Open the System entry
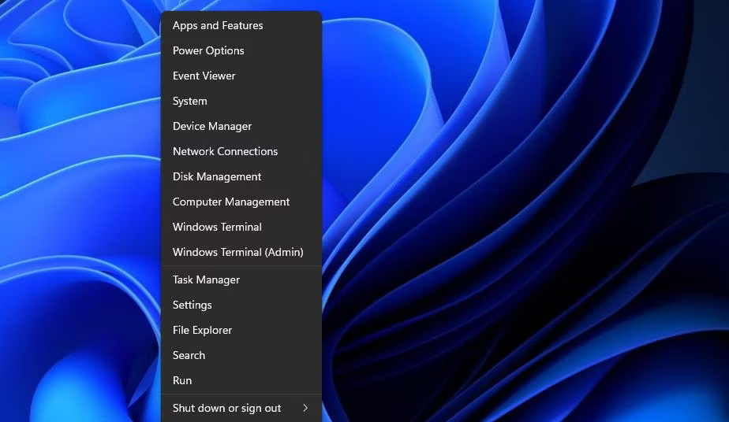Screen dimensions: 729x422 click(241, 101)
